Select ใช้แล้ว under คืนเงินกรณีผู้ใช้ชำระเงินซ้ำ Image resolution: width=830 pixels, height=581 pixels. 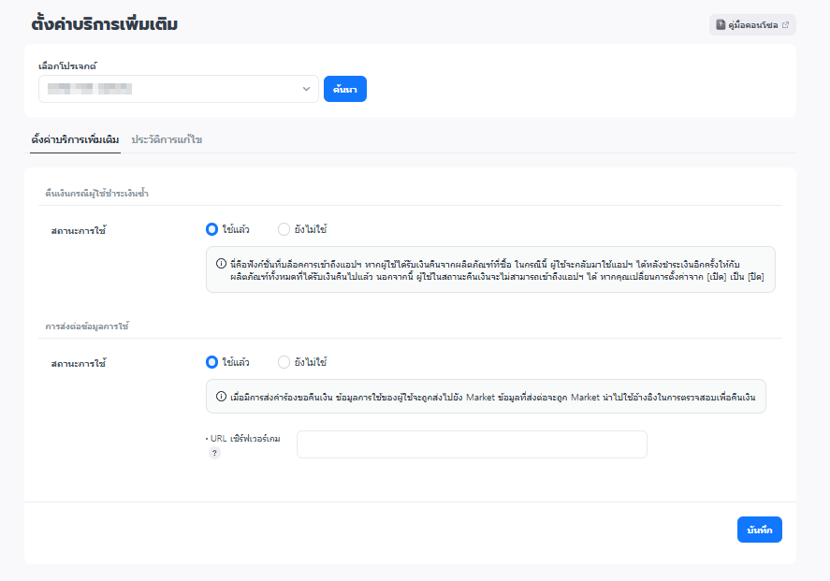pyautogui.click(x=211, y=229)
